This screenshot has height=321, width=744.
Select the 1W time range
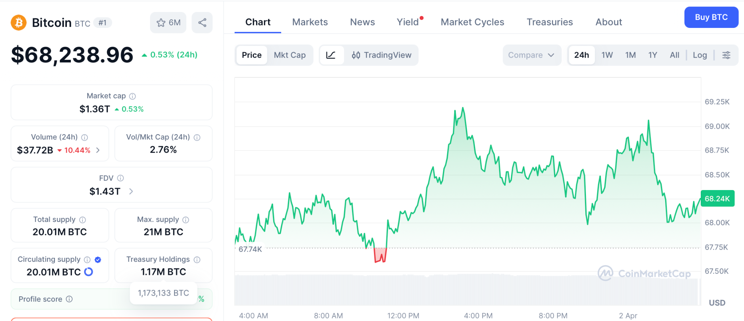(607, 55)
